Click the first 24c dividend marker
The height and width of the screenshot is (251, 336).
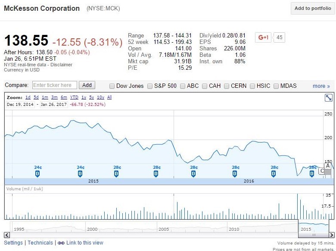coord(38,174)
